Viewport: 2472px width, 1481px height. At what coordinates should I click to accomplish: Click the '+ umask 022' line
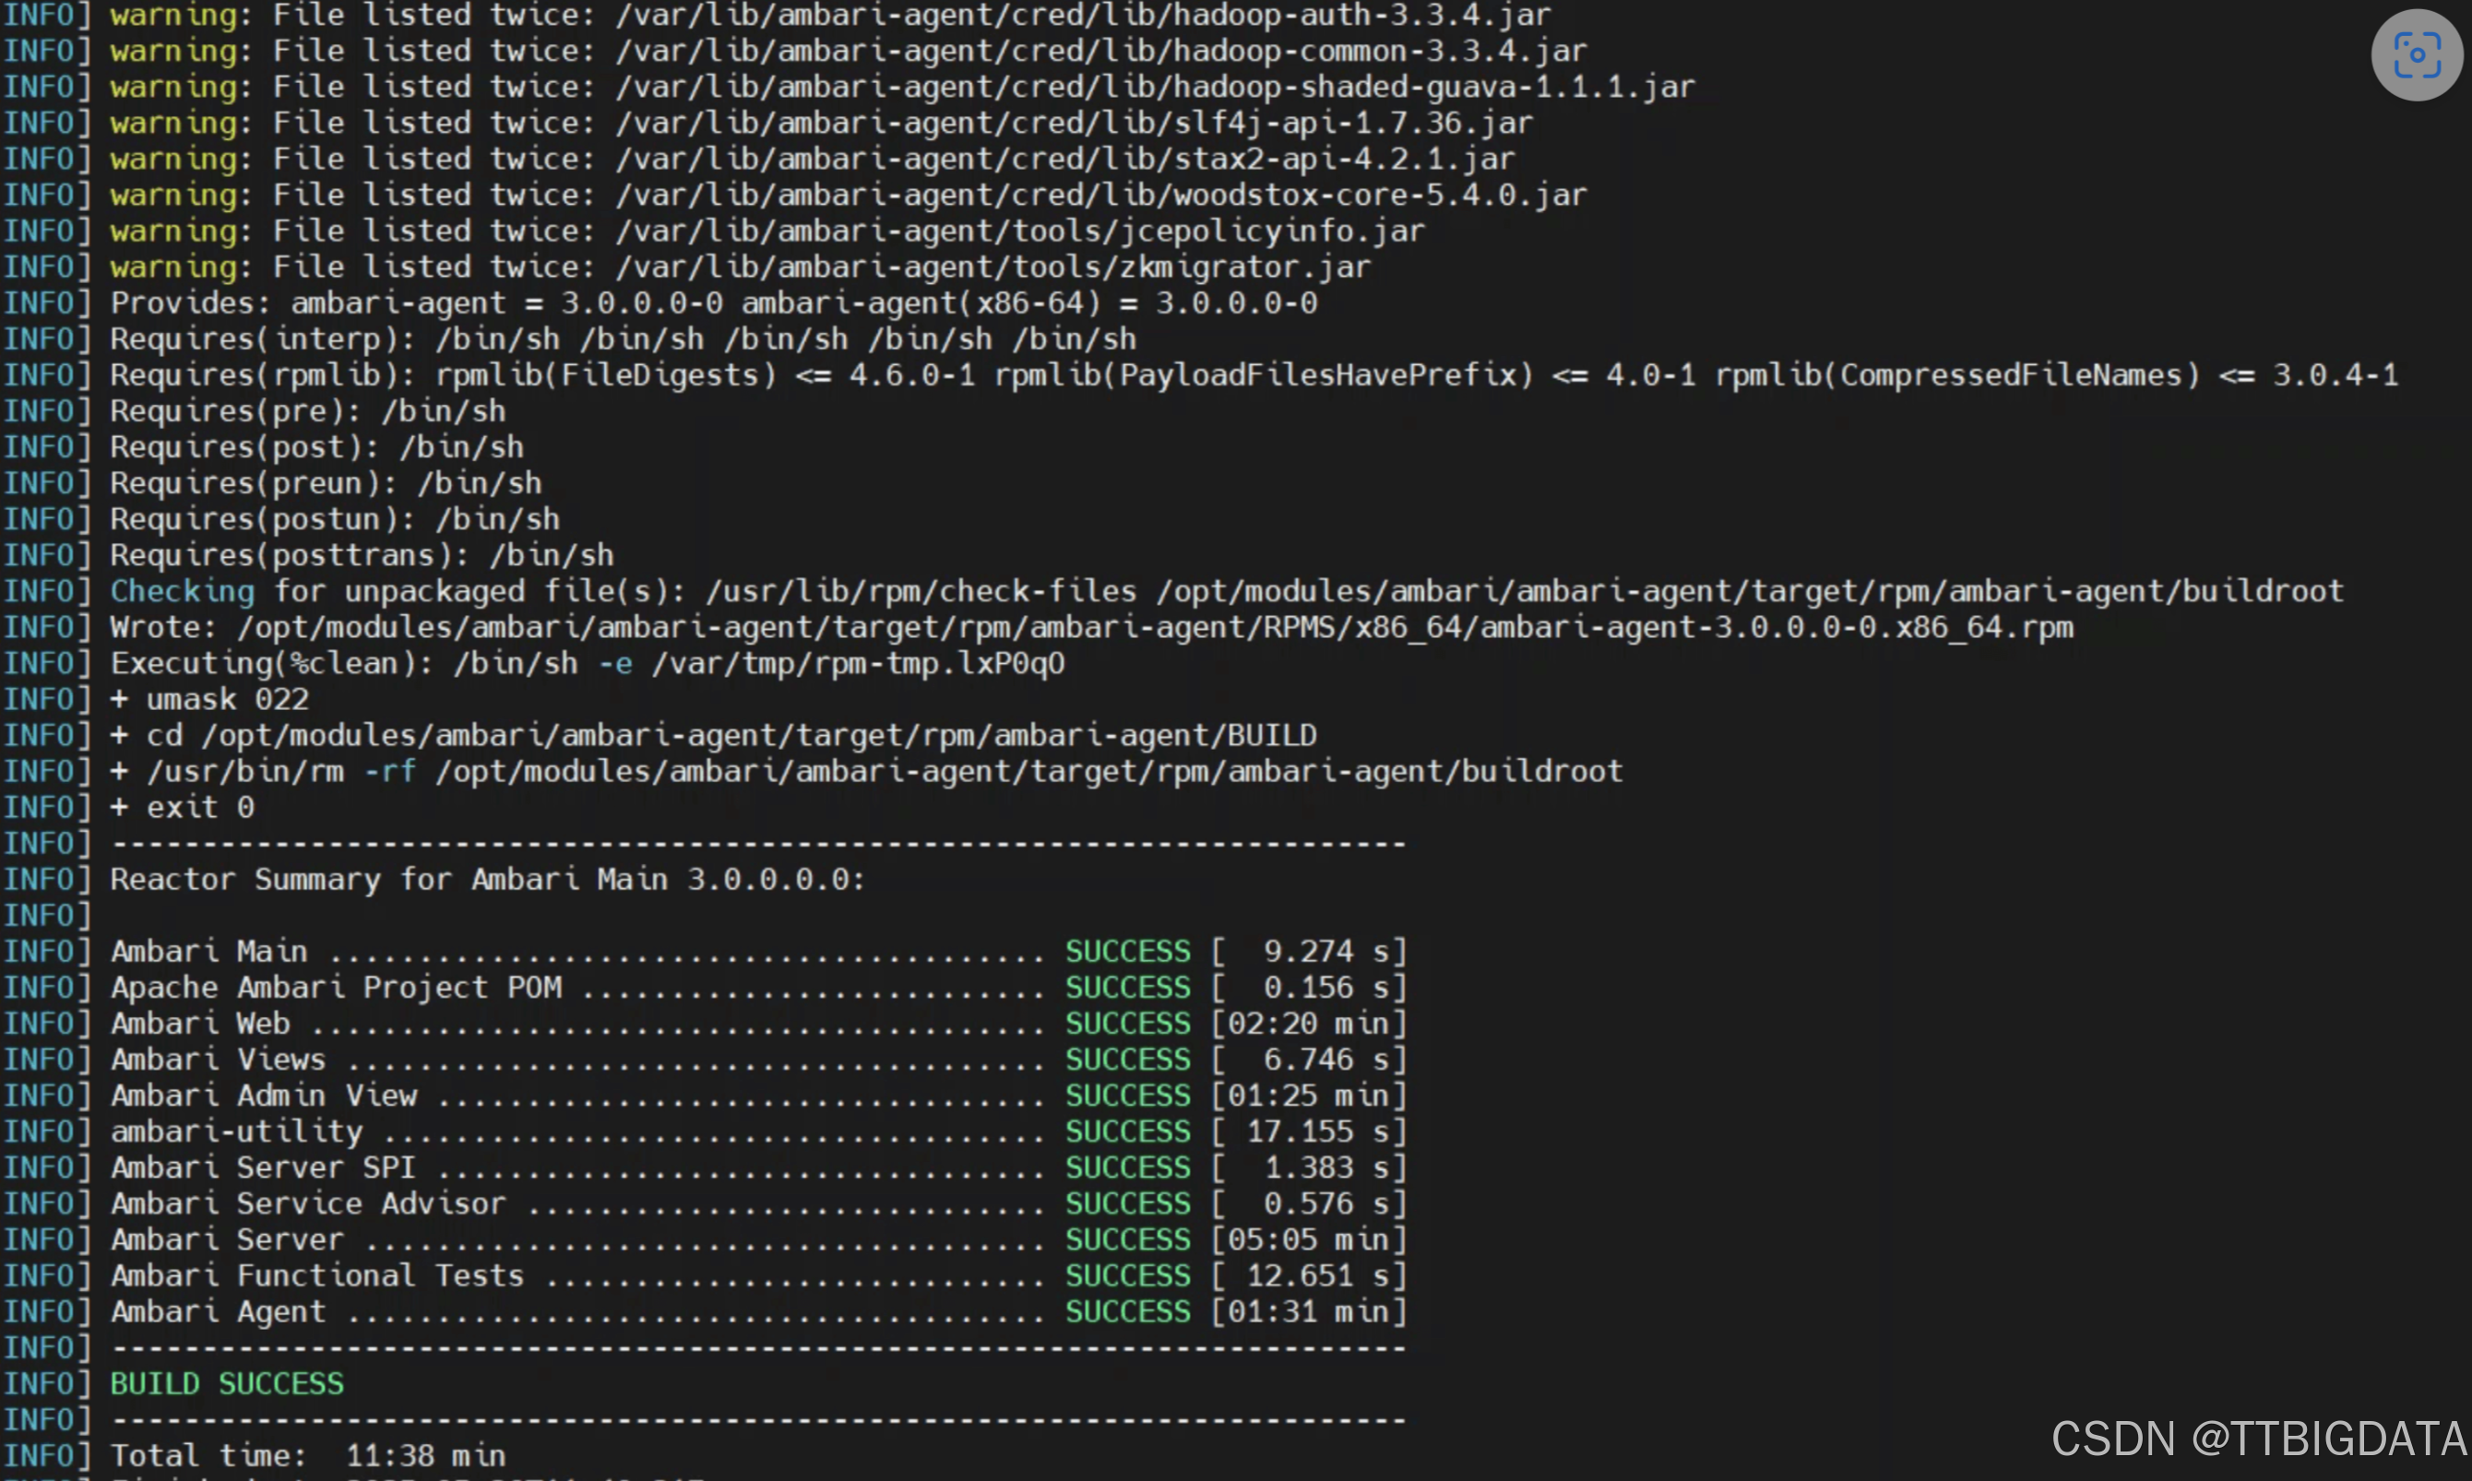point(209,699)
